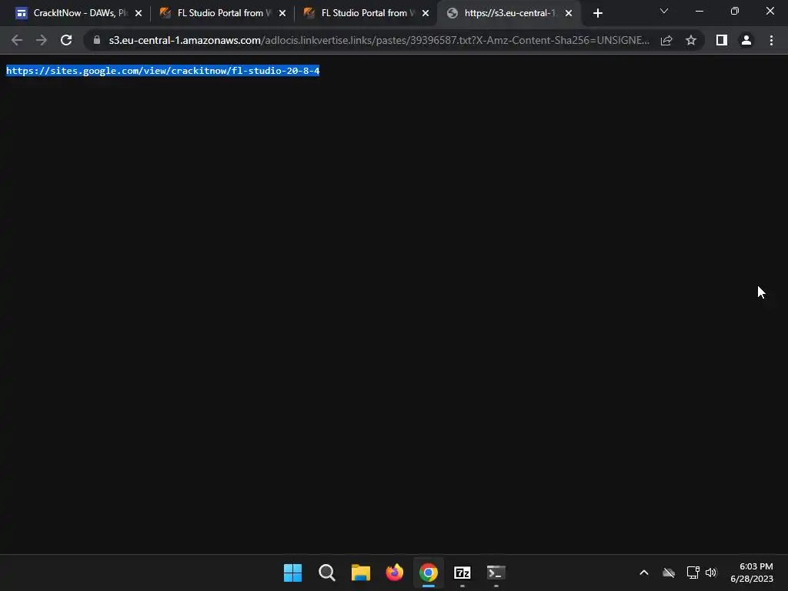The height and width of the screenshot is (591, 788).
Task: Toggle the browser side panel
Action: coord(722,40)
